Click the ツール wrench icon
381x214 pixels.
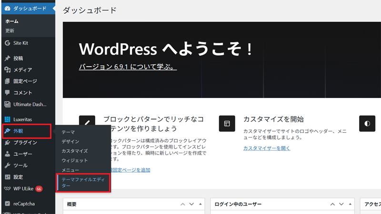pos(7,165)
